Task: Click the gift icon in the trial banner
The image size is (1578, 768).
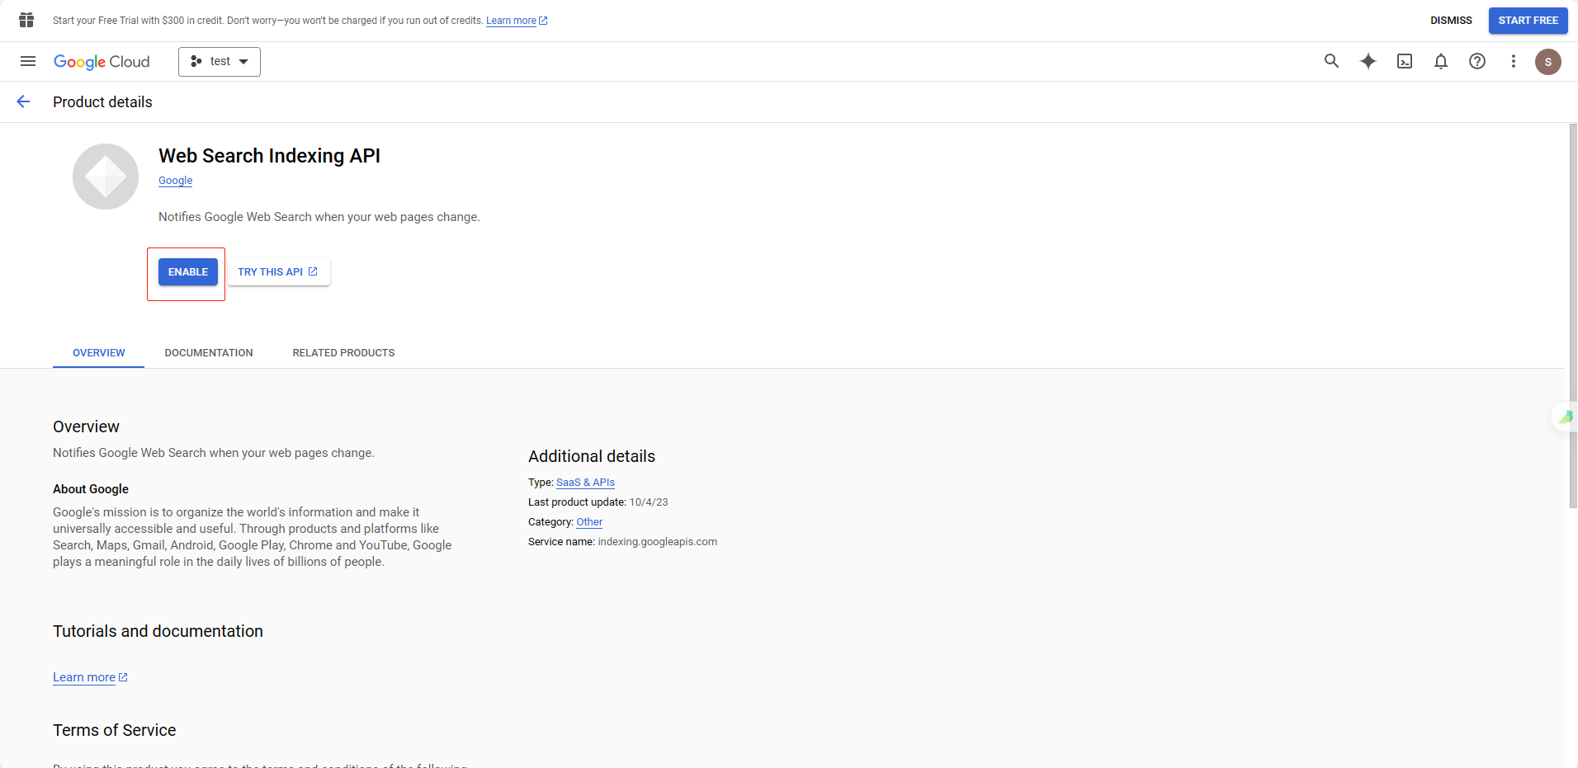Action: pyautogui.click(x=26, y=20)
